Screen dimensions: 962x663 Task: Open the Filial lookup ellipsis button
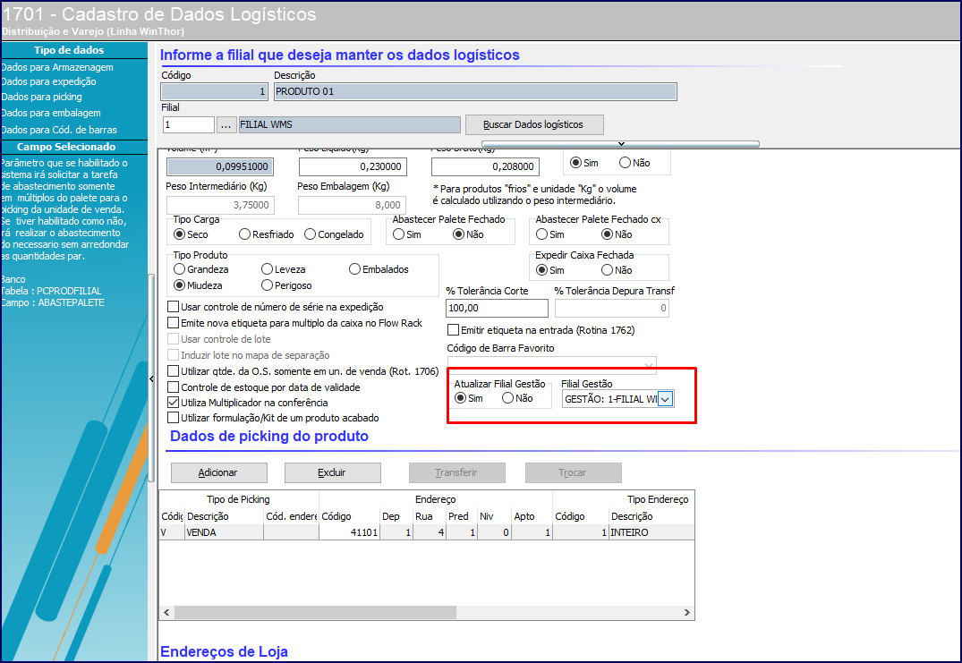click(x=226, y=125)
